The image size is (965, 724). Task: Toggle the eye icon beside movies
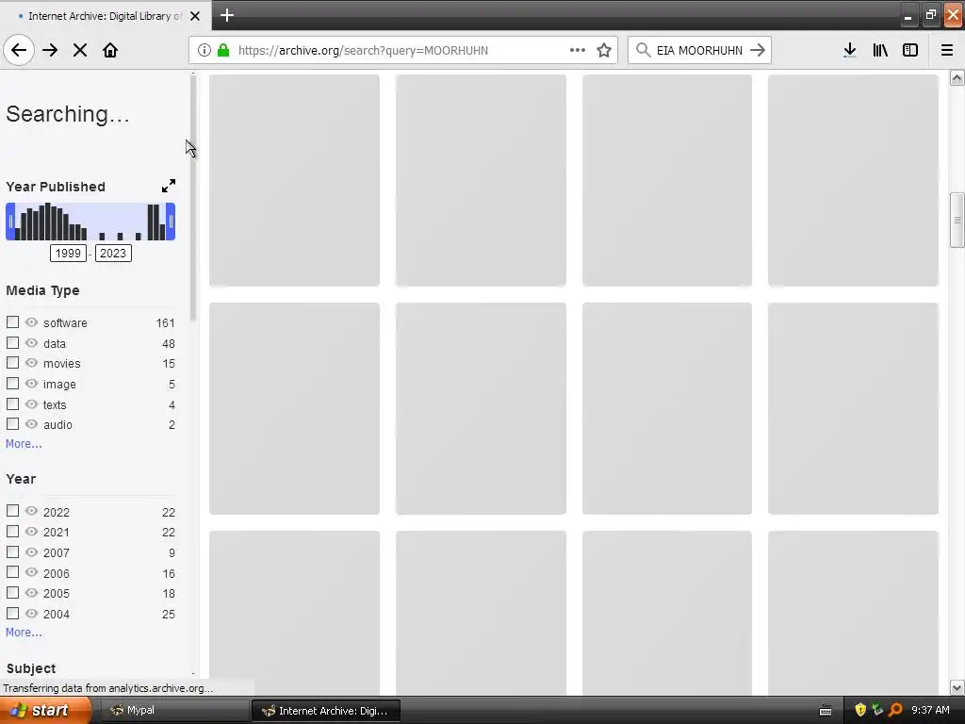click(31, 363)
